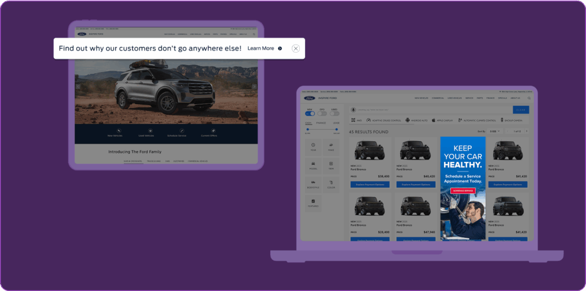
Task: Click the Ford logo on the laptop
Action: point(310,98)
